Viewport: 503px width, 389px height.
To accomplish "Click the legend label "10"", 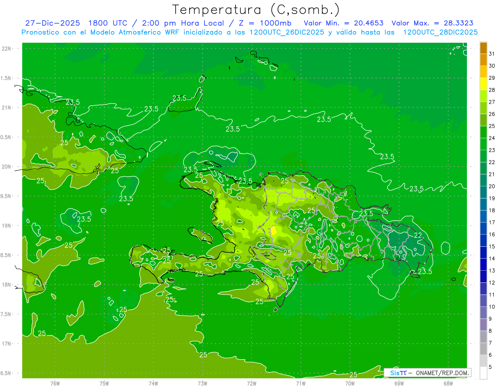I will tap(492, 307).
